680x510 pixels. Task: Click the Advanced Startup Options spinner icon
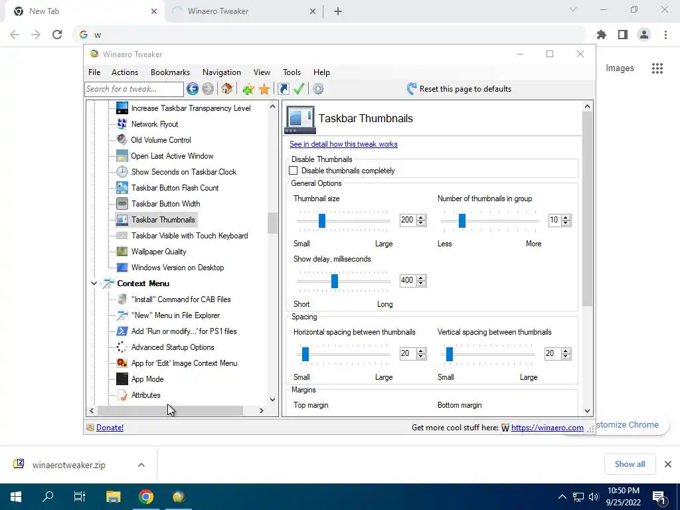coord(122,347)
